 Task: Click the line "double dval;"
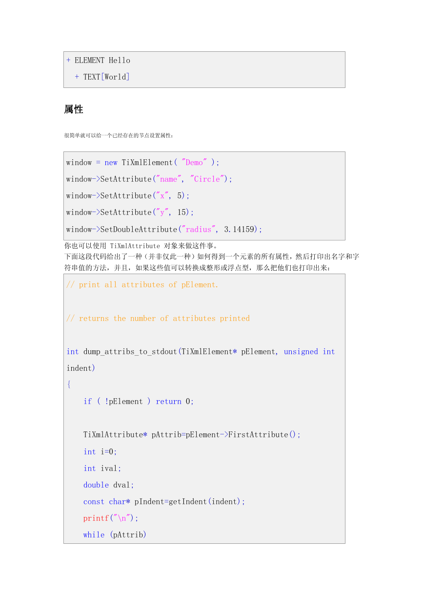109,485
